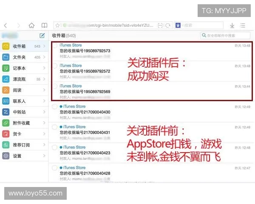
Task: Open iTunes Store mail 您的收据编号195089792573
Action: [x=151, y=51]
